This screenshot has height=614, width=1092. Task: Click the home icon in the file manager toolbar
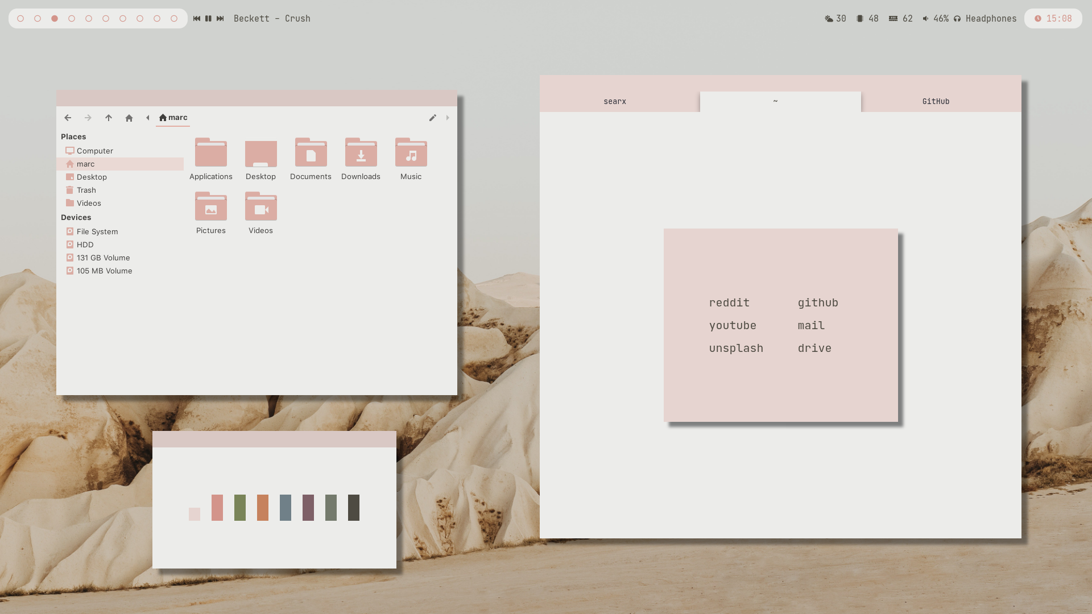tap(129, 118)
